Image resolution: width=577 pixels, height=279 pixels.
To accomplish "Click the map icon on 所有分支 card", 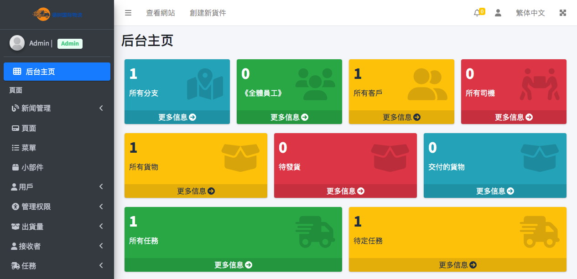I will click(x=205, y=84).
